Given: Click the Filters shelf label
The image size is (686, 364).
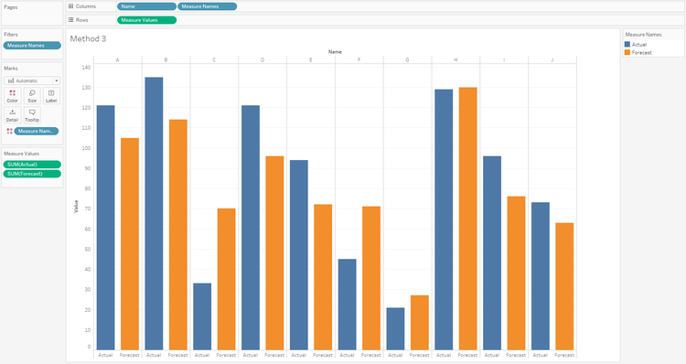Looking at the screenshot, I should pyautogui.click(x=11, y=34).
